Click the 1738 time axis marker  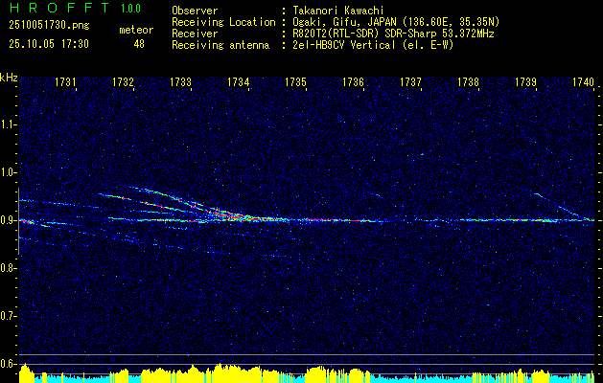click(x=468, y=82)
